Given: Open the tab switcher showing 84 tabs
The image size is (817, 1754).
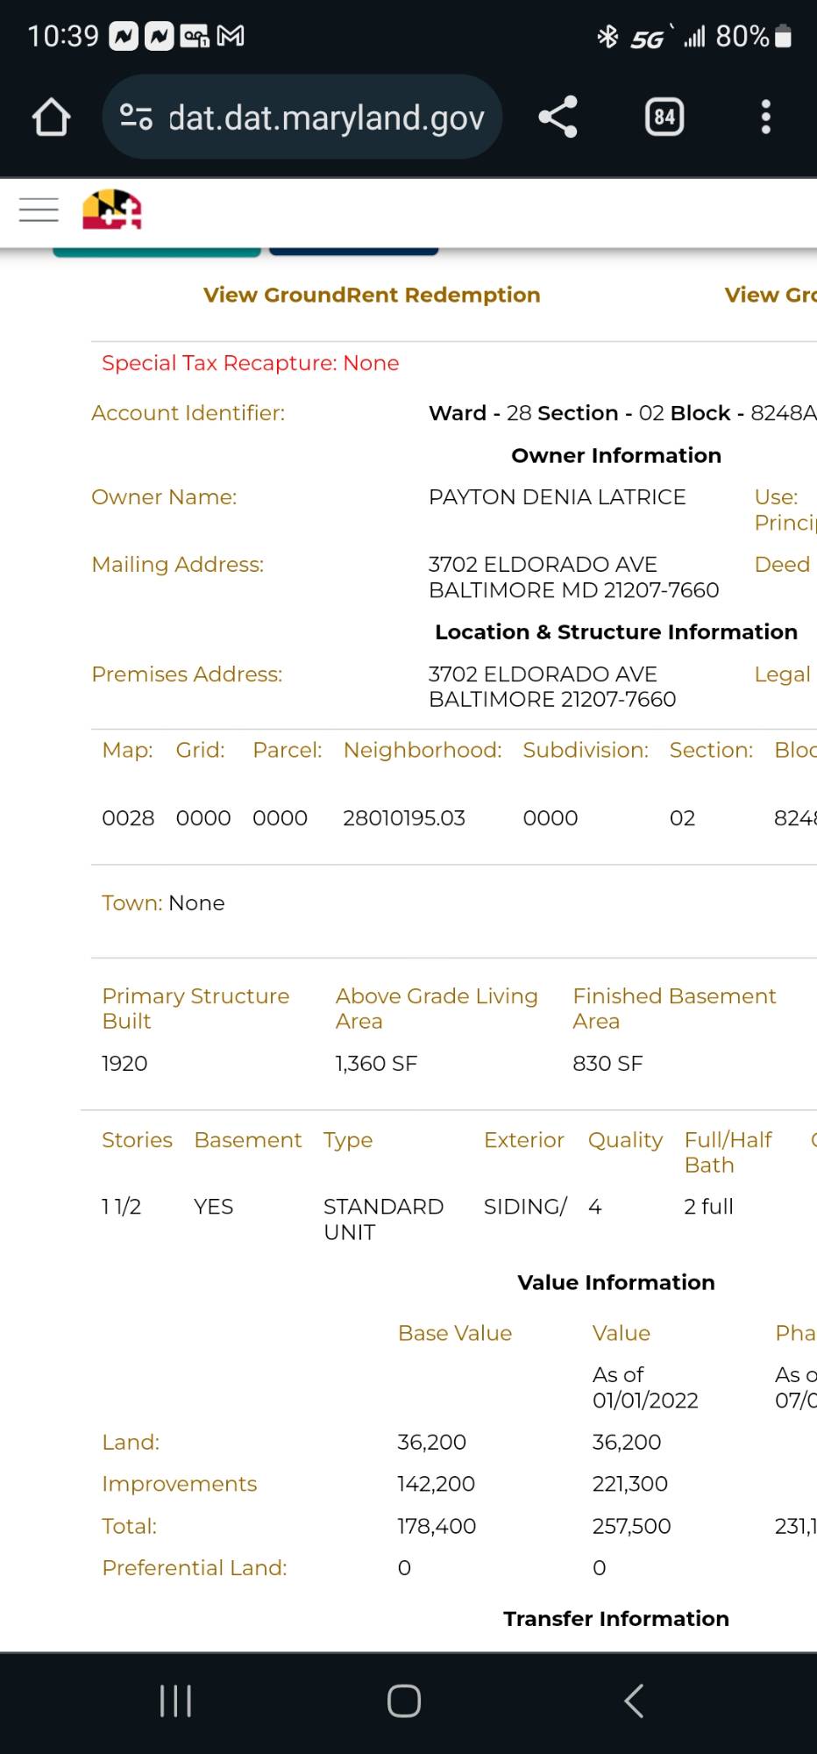Looking at the screenshot, I should [664, 117].
